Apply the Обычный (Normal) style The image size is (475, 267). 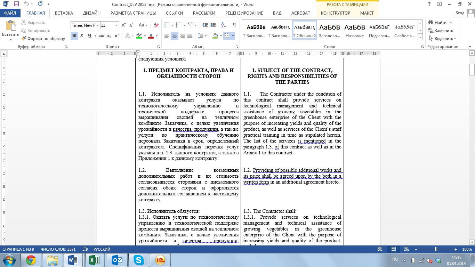305,31
